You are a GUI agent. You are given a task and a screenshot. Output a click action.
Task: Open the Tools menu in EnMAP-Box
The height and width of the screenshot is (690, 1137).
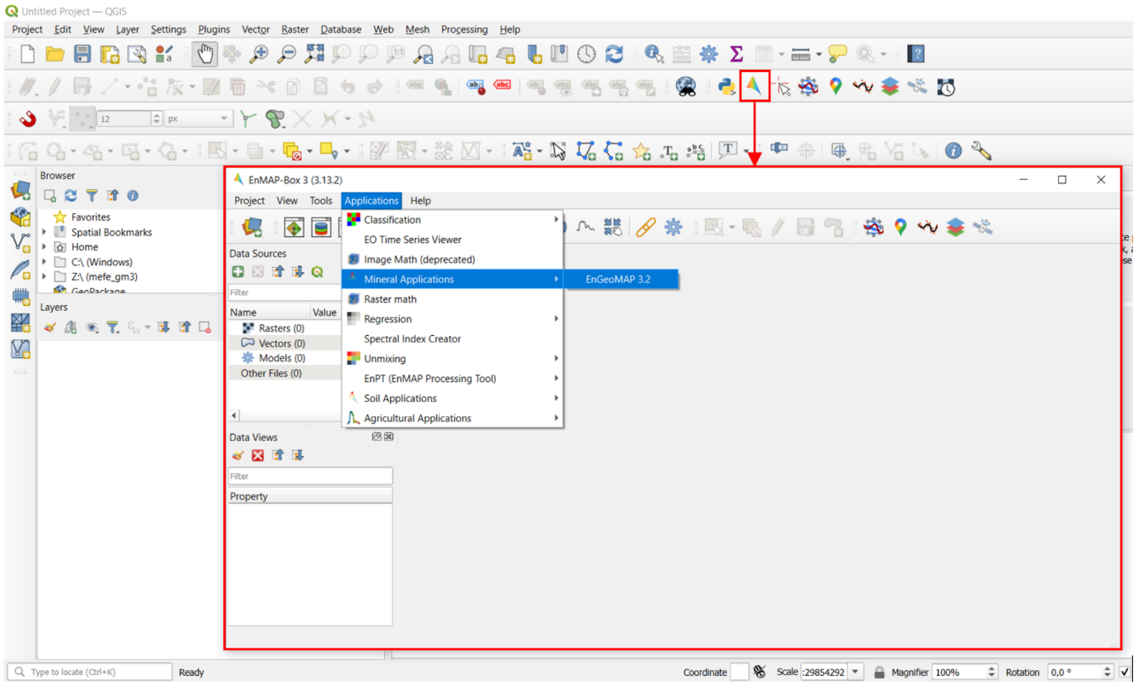[x=321, y=201]
